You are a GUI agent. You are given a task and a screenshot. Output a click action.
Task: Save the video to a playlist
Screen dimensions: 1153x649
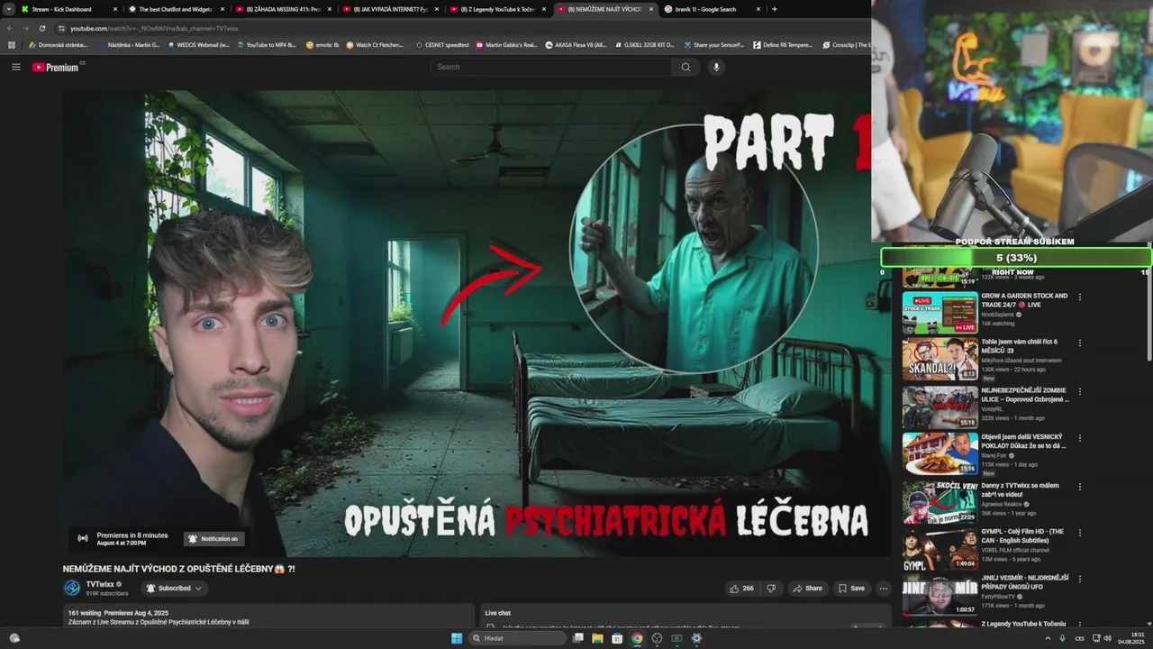pyautogui.click(x=851, y=588)
